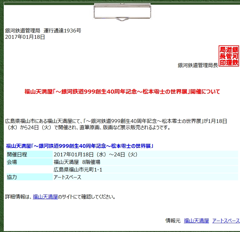Click the date text 2017年01月18日 under the notice number
The width and height of the screenshot is (240, 232).
(25, 37)
